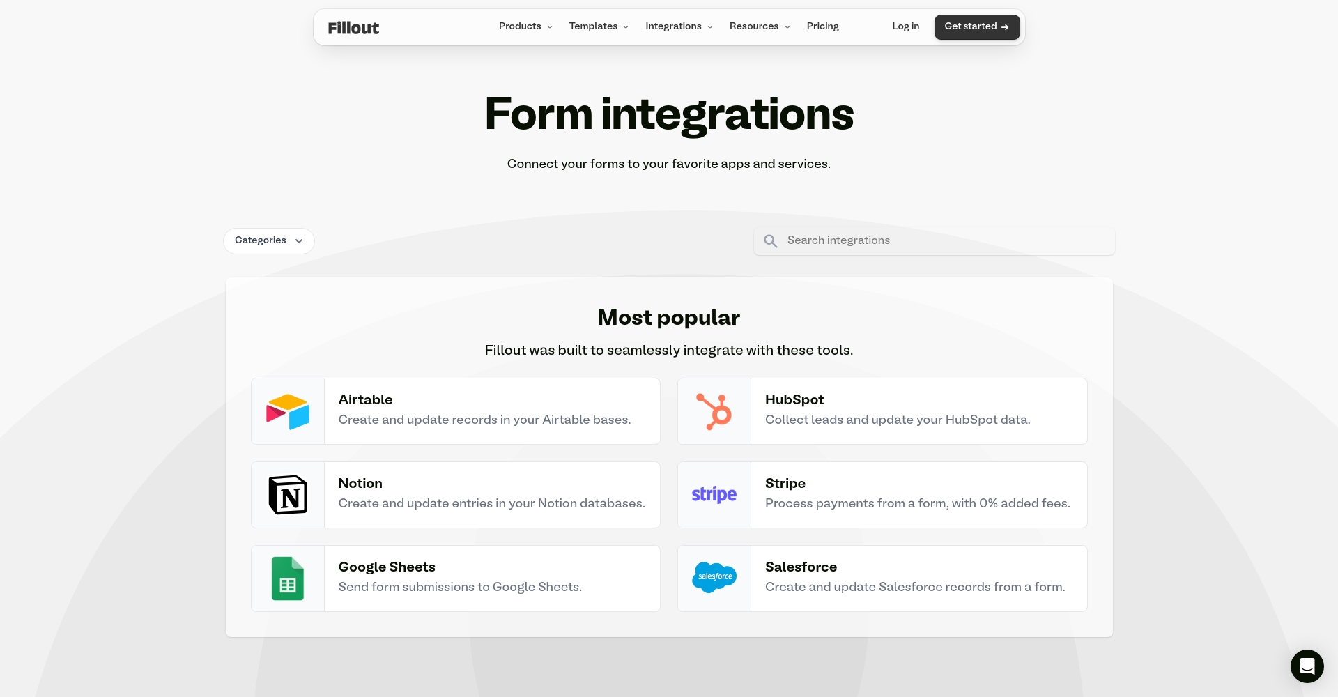Open the Products menu dropdown
Viewport: 1338px width, 697px height.
pyautogui.click(x=525, y=26)
